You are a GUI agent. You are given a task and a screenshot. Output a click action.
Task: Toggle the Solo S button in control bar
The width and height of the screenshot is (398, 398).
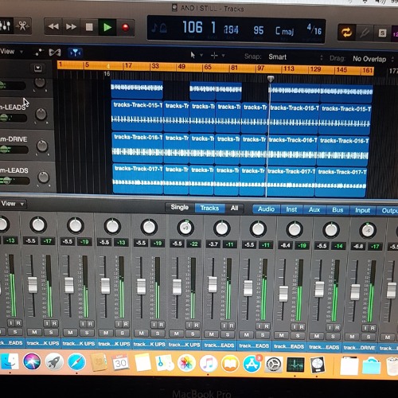coord(382,33)
